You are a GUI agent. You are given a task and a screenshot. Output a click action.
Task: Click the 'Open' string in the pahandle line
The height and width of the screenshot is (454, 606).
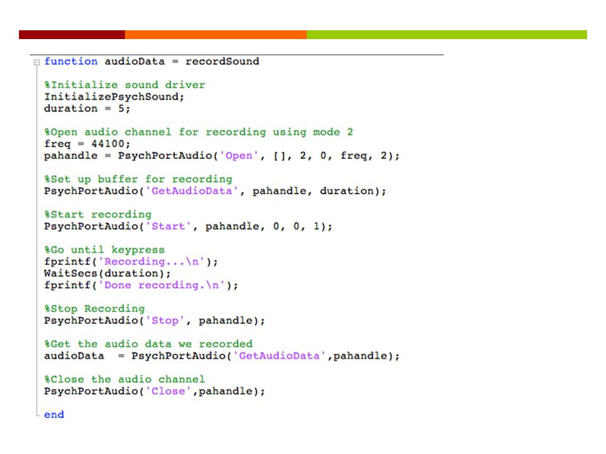point(239,156)
